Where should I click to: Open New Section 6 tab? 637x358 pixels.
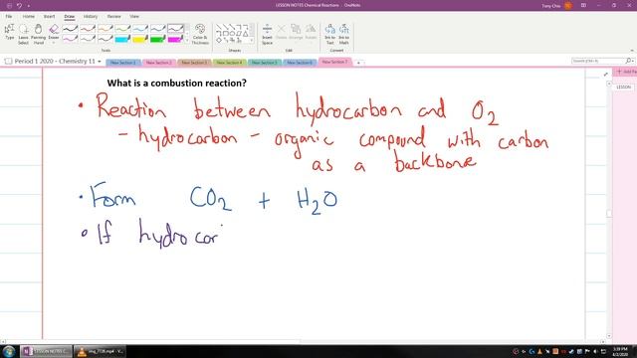(300, 63)
